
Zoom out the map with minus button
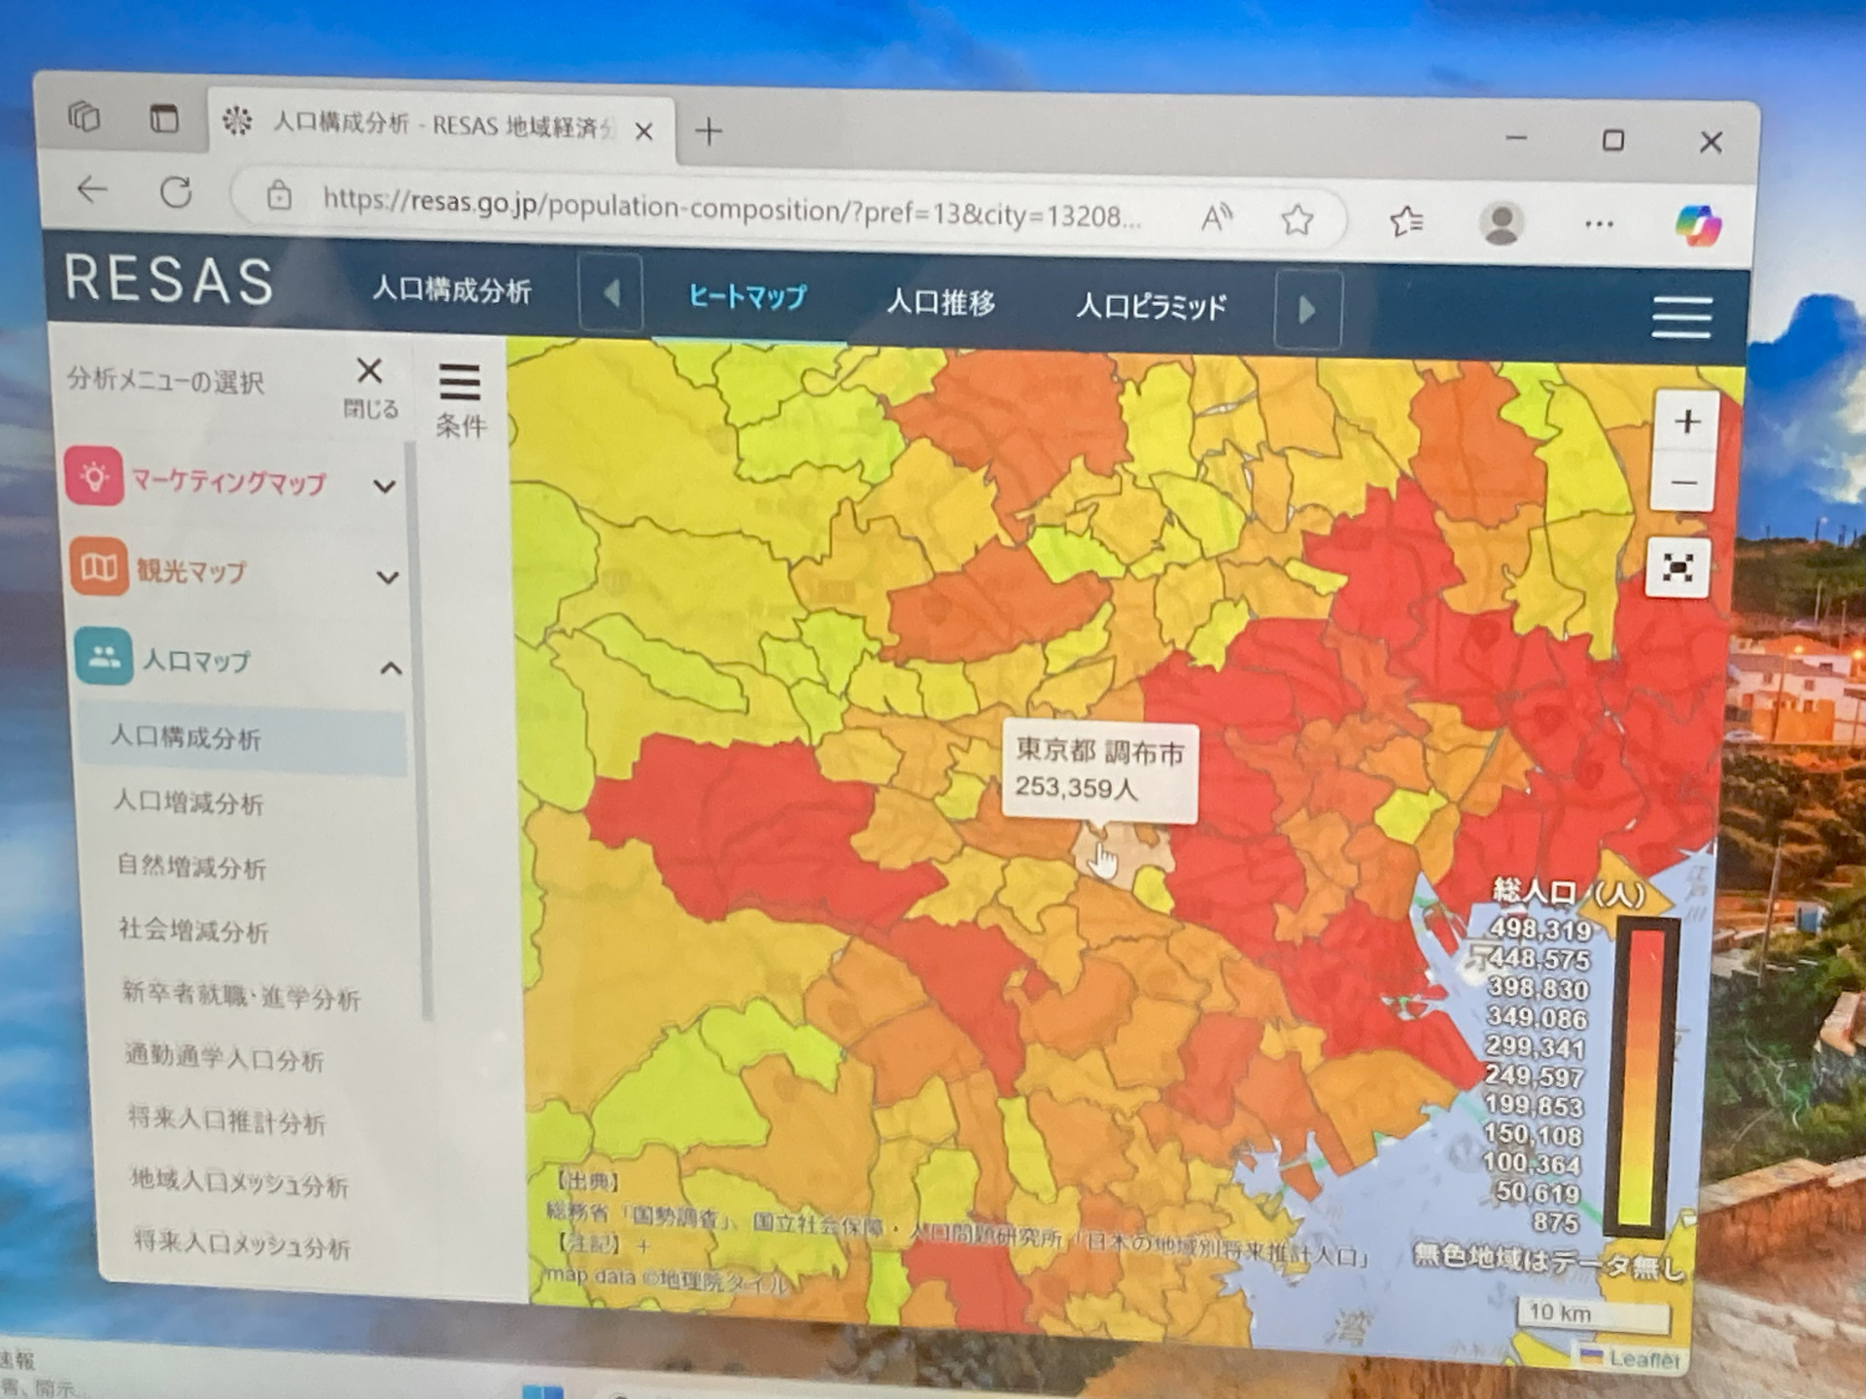coord(1684,483)
